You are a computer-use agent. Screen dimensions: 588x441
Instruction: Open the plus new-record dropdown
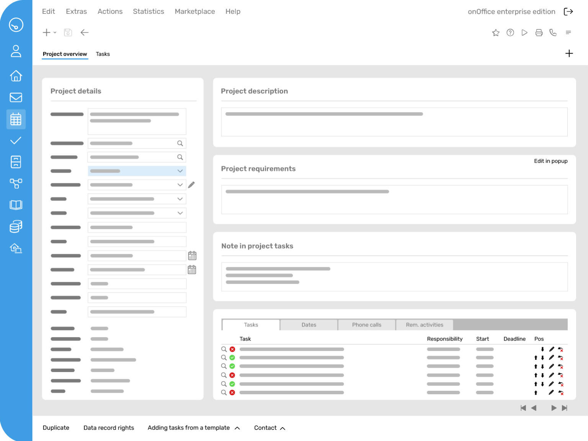pyautogui.click(x=49, y=33)
